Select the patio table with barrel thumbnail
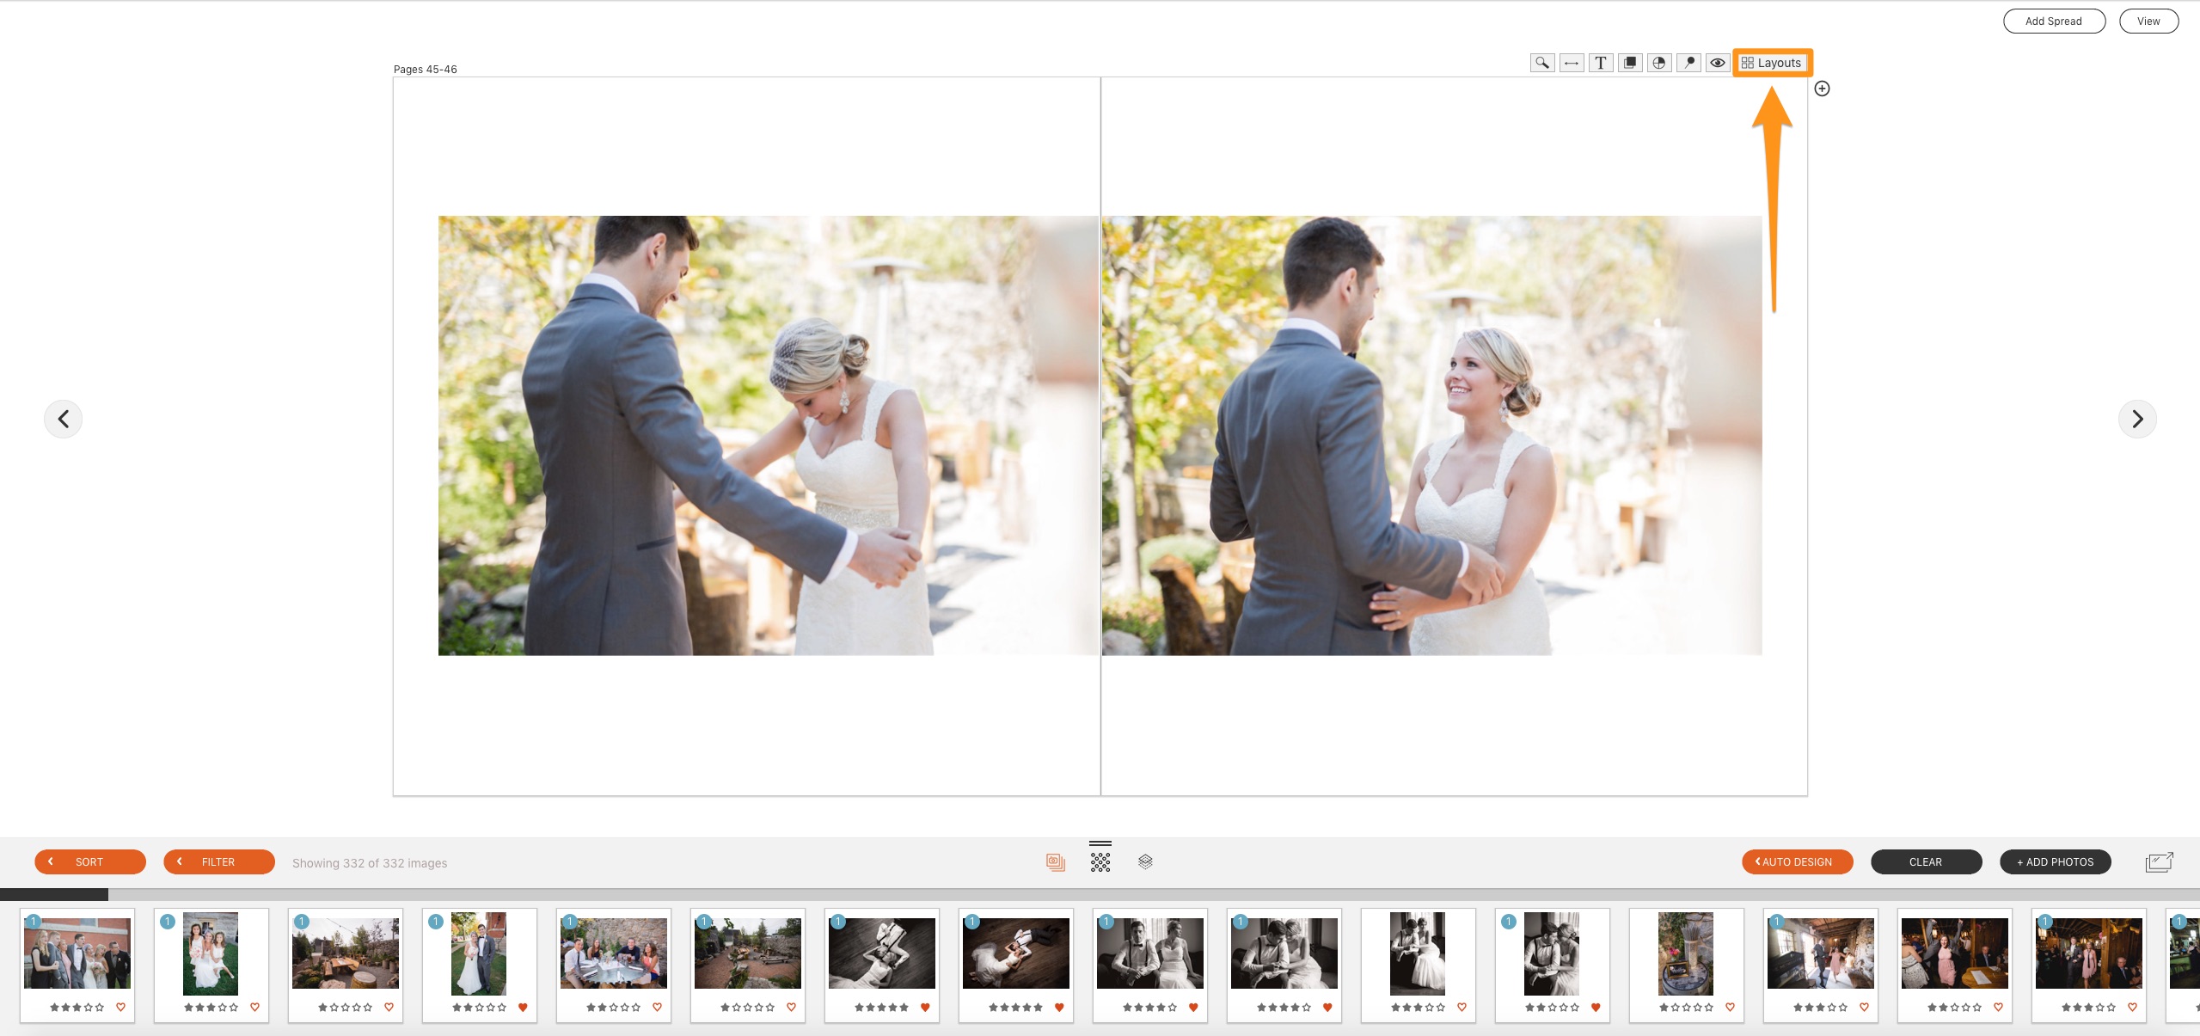Viewport: 2200px width, 1036px height. point(346,953)
